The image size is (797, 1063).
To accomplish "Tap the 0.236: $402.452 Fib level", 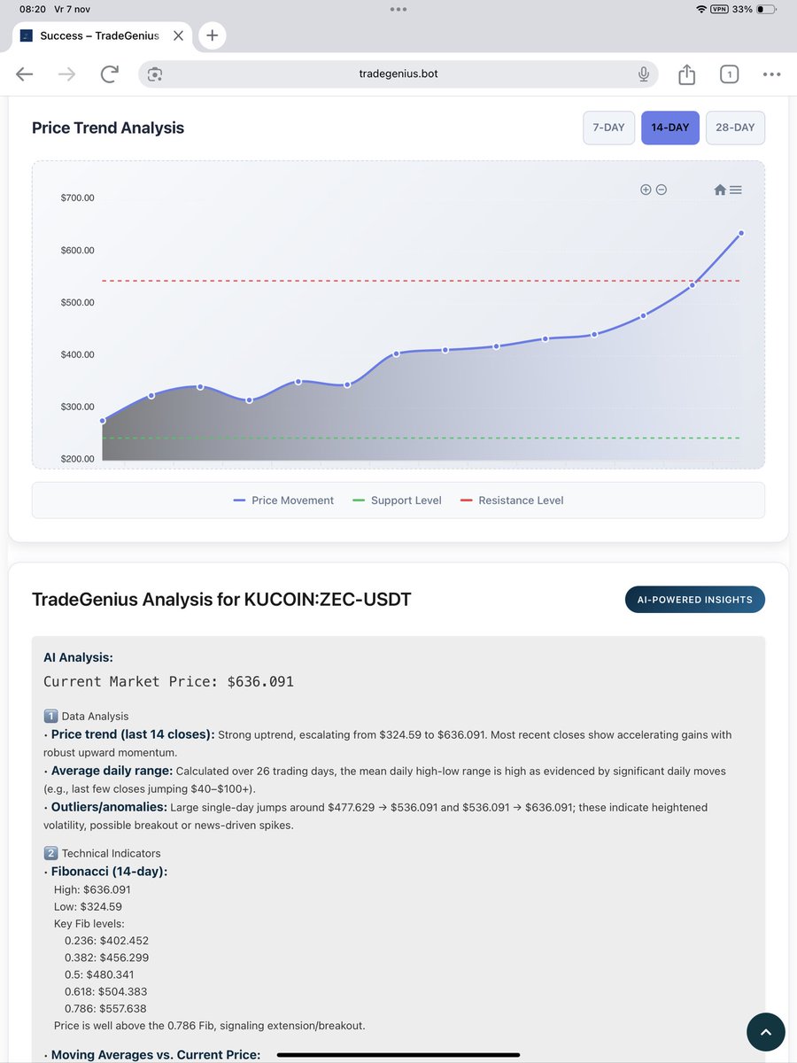I will [106, 941].
